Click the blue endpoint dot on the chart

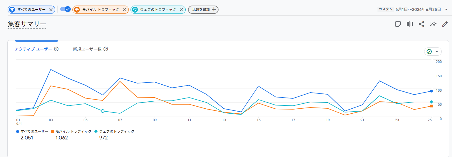point(431,91)
